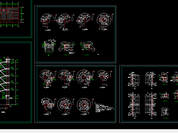
Task: Select the gridded floor plan in top-left sheet
Action: click(11, 14)
